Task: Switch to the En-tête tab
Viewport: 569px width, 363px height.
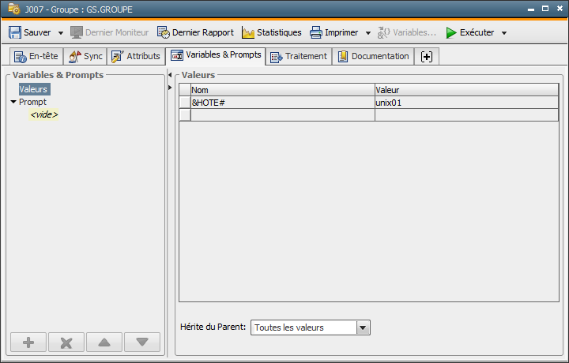Action: coord(36,57)
